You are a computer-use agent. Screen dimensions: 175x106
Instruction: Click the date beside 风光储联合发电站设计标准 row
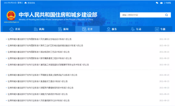[x=164, y=39]
